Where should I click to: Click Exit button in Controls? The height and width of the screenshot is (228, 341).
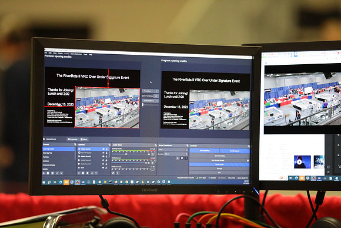point(219,173)
